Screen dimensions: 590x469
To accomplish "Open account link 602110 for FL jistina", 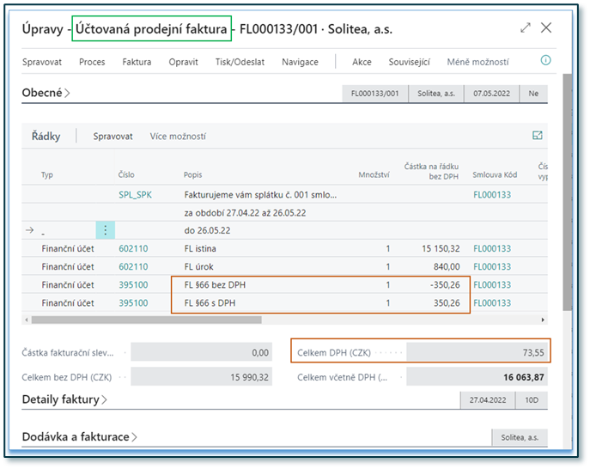I will [133, 248].
